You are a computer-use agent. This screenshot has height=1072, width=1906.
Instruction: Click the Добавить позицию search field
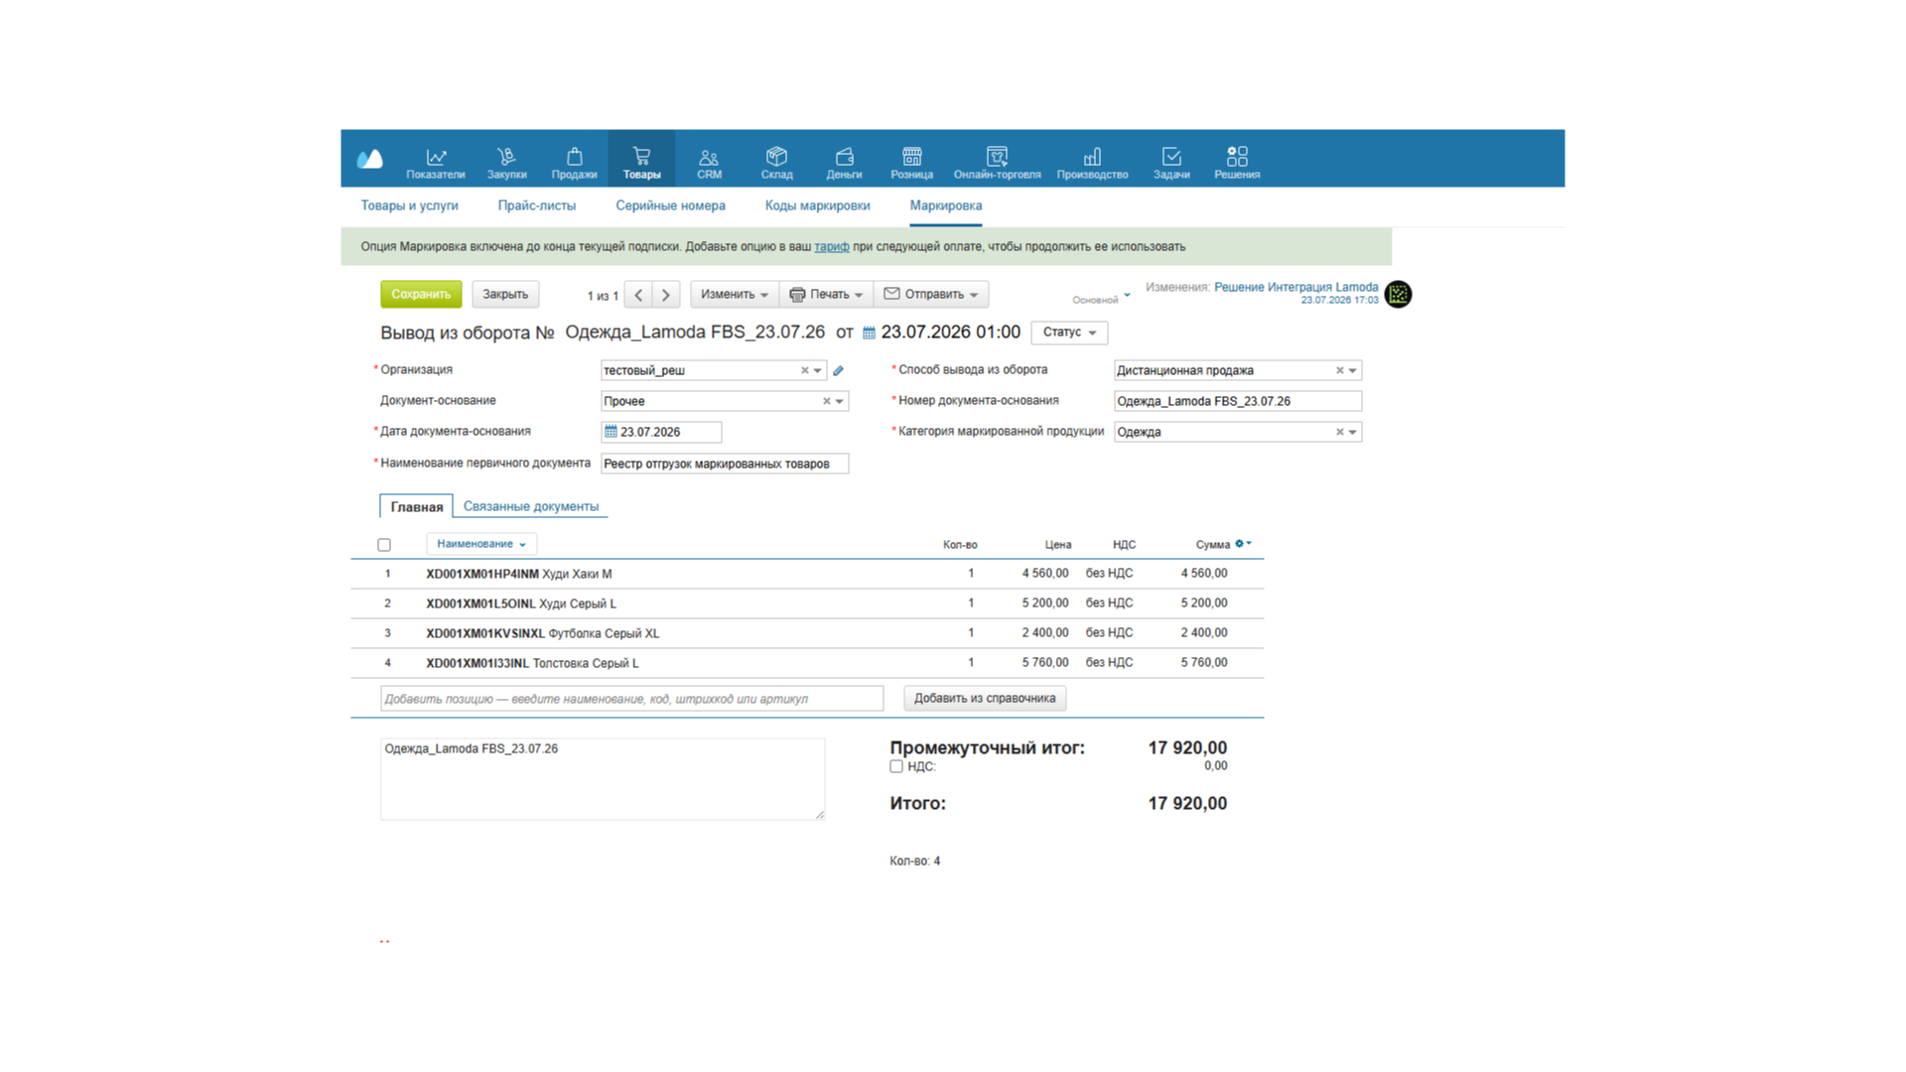[x=631, y=699]
